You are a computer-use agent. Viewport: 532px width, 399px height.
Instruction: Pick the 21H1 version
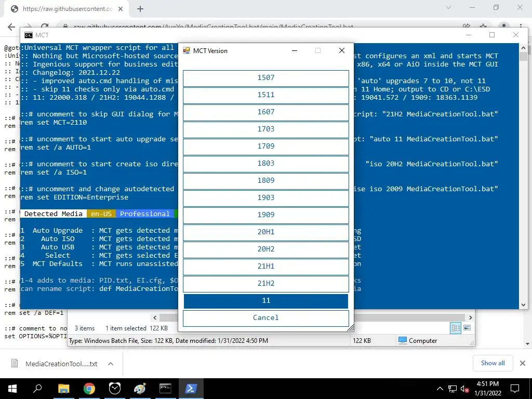click(265, 267)
